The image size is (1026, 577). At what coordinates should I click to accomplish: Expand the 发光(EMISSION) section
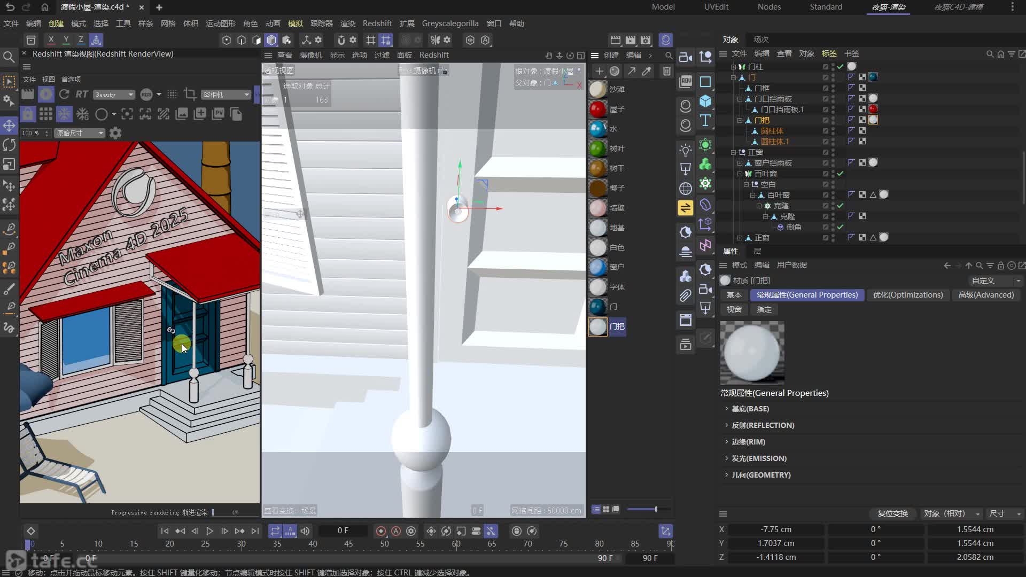(x=759, y=458)
